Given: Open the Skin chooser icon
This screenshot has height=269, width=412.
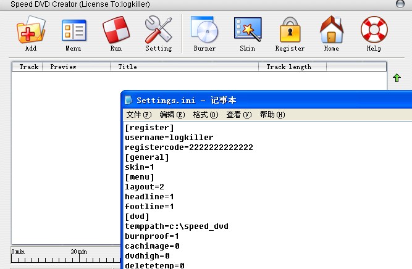Looking at the screenshot, I should click(248, 29).
